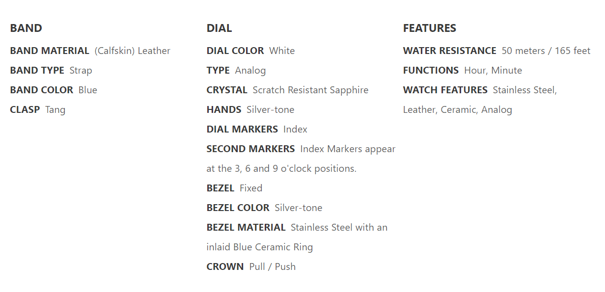
Task: Click the DIAL MARKERS label
Action: pos(242,129)
